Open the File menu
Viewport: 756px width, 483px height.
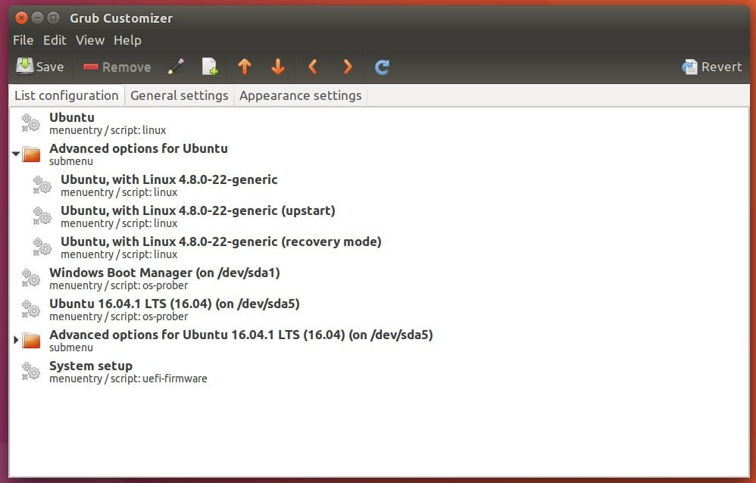[x=23, y=40]
